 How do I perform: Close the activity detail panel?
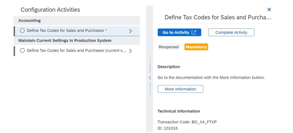[x=269, y=9]
